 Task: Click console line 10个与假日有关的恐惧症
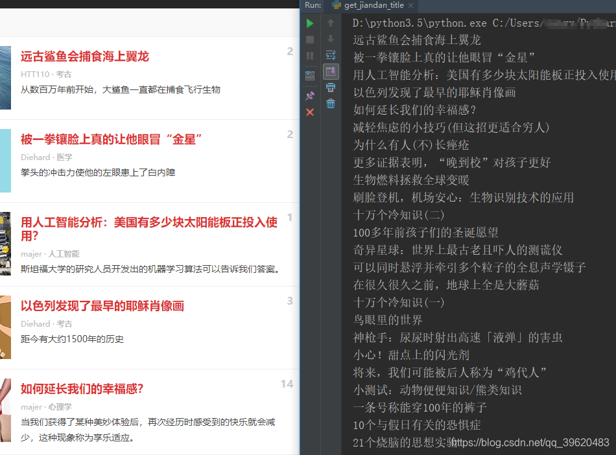[416, 425]
